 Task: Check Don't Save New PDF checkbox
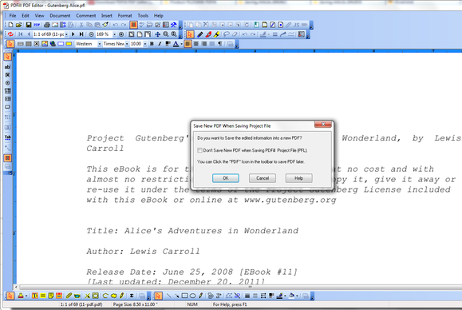click(x=199, y=150)
